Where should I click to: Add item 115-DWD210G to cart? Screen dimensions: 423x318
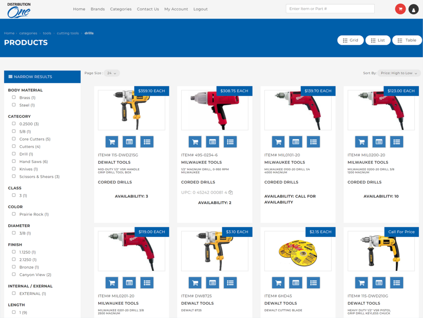361,282
